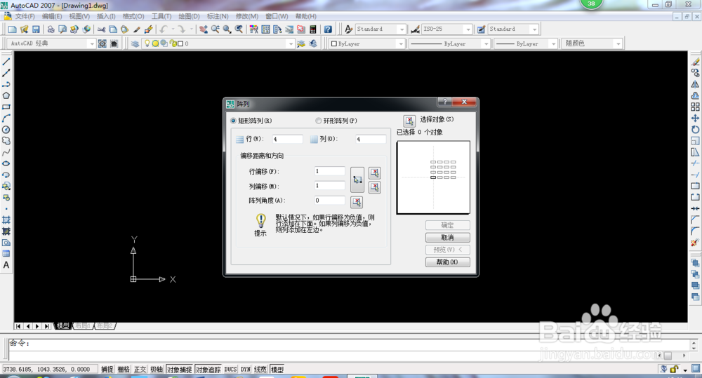
Task: Select the Arc draw tool
Action: [6, 118]
